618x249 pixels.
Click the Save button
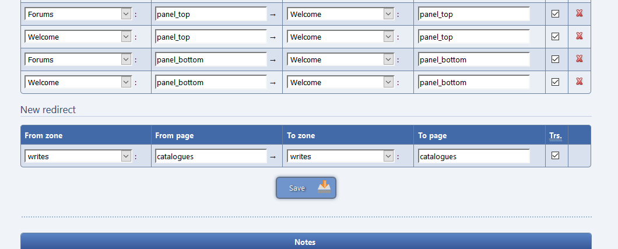coord(306,188)
